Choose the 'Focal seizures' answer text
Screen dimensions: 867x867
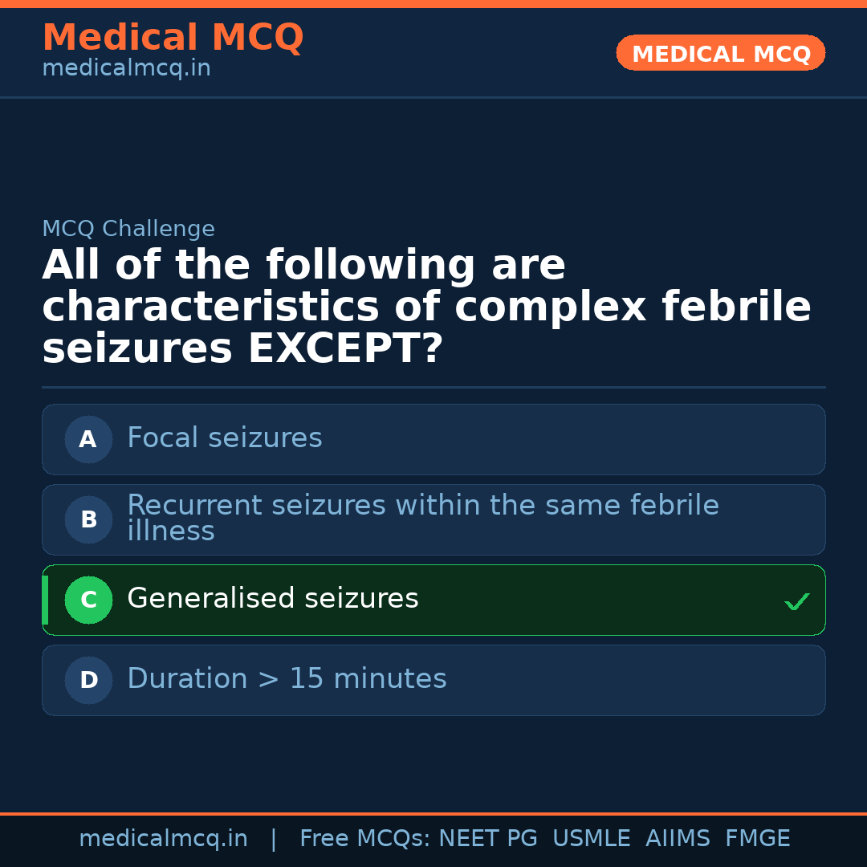tap(225, 438)
